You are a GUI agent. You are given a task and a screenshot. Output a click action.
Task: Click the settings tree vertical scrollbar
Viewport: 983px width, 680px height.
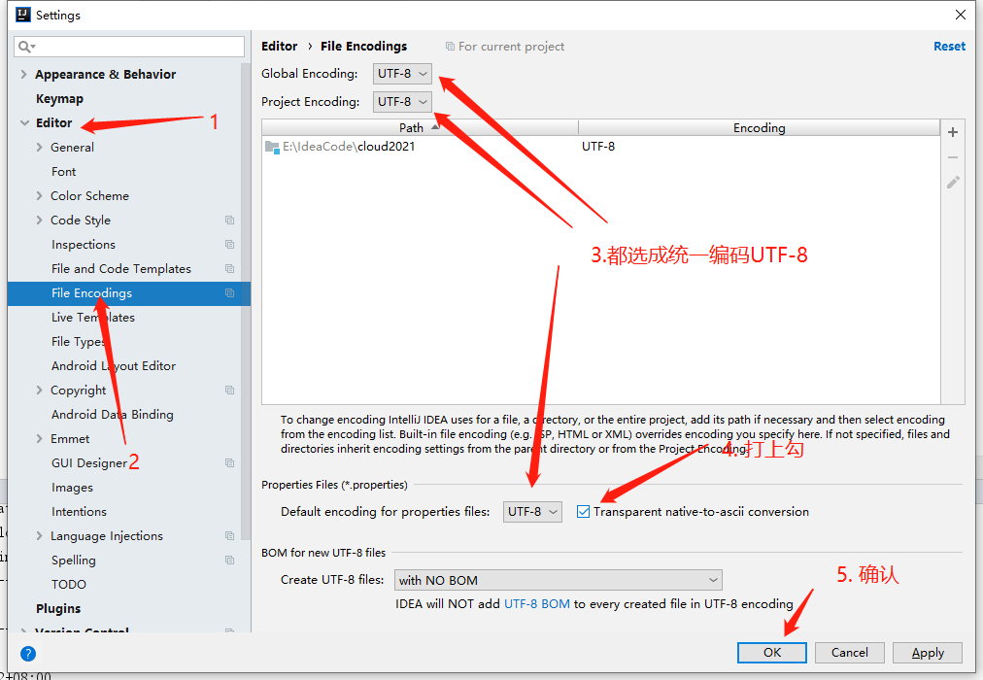pos(246,301)
